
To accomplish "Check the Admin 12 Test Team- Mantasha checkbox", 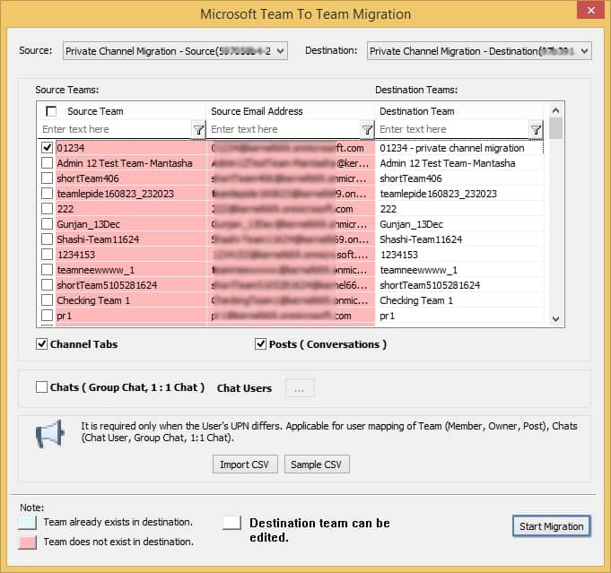I will tap(48, 163).
